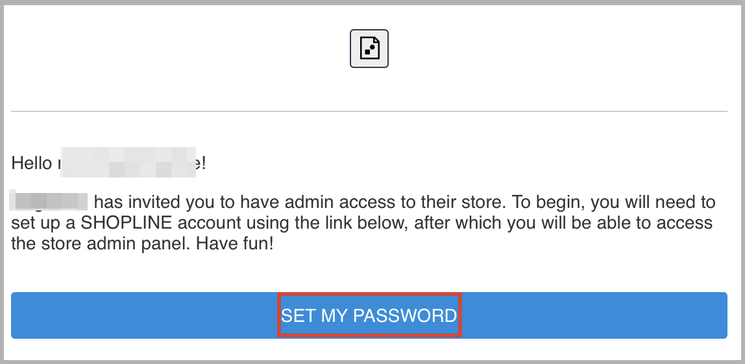Click the broken image placeholder icon
The image size is (745, 364).
(369, 49)
